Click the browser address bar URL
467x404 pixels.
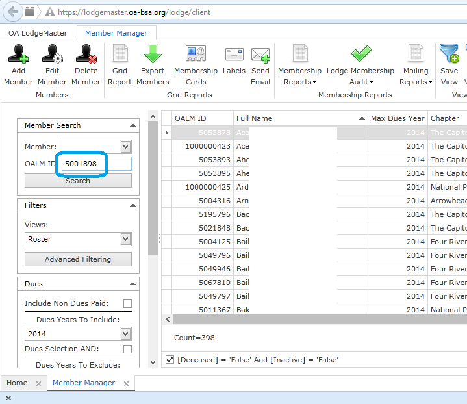tap(134, 12)
